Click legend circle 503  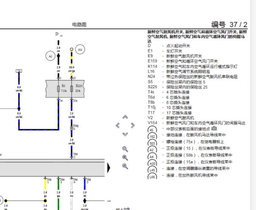tap(152, 143)
